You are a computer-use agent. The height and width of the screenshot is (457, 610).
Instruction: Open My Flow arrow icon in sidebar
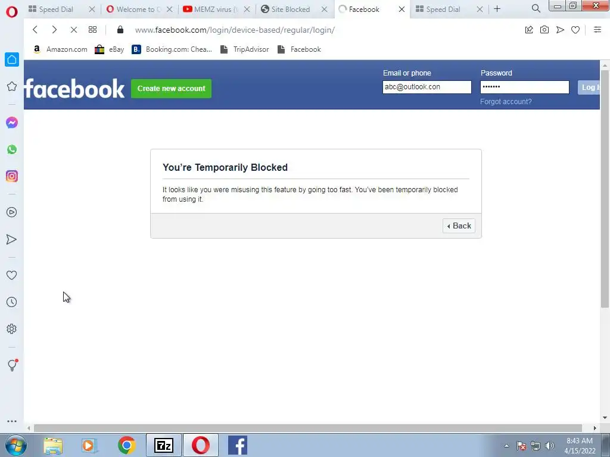click(12, 239)
